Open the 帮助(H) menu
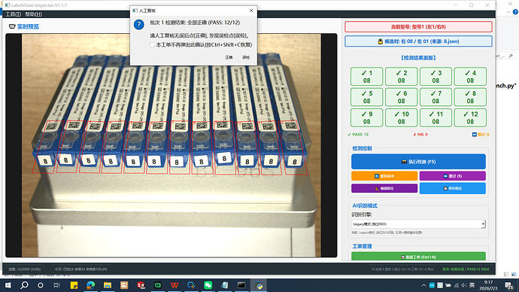519x292 pixels. click(33, 14)
